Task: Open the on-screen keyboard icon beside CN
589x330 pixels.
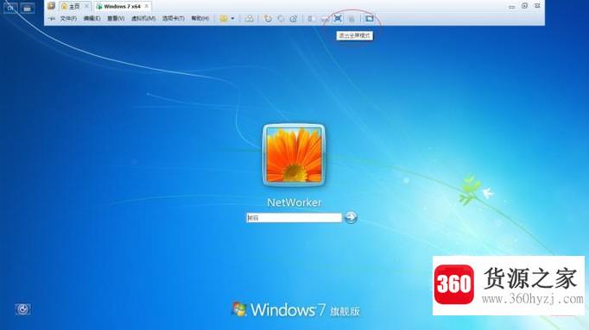Action: coord(28,8)
